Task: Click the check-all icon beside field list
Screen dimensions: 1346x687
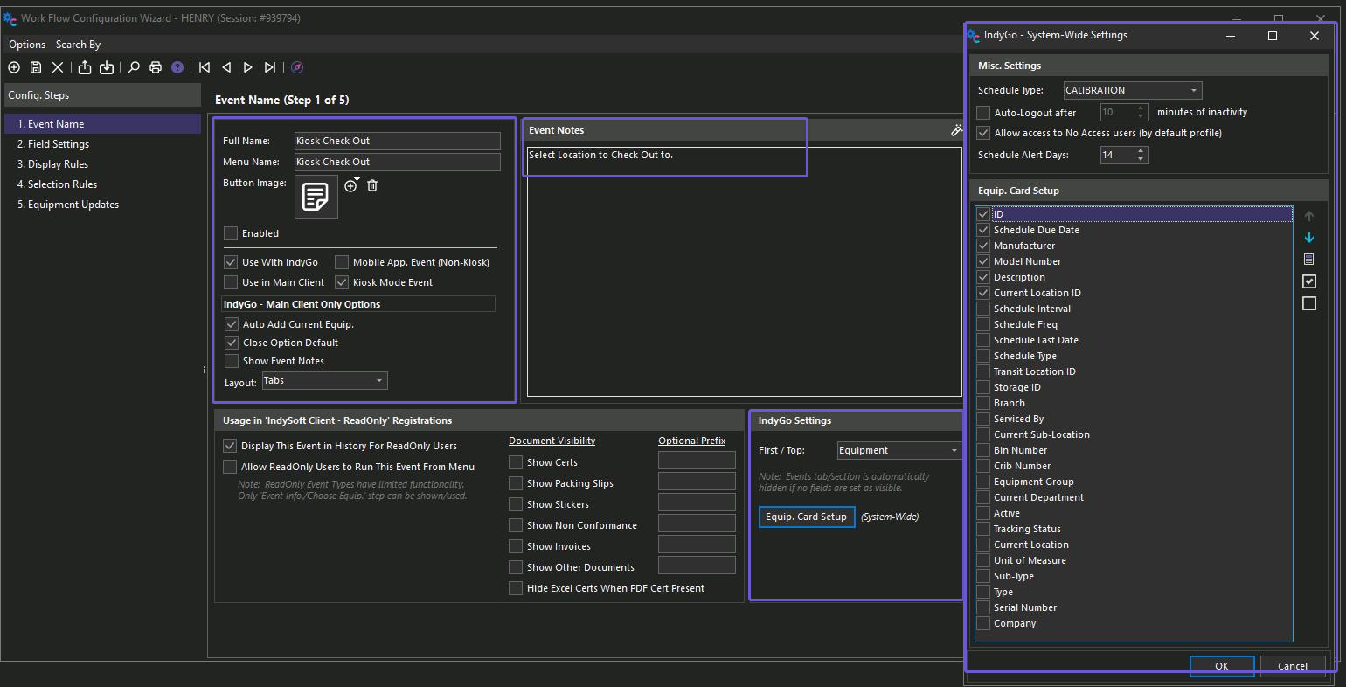Action: [1308, 281]
